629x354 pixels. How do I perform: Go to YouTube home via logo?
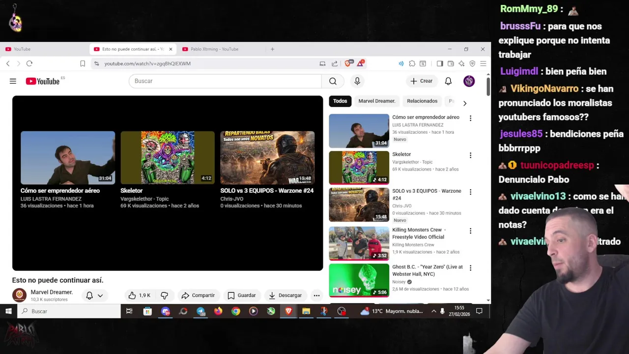43,81
